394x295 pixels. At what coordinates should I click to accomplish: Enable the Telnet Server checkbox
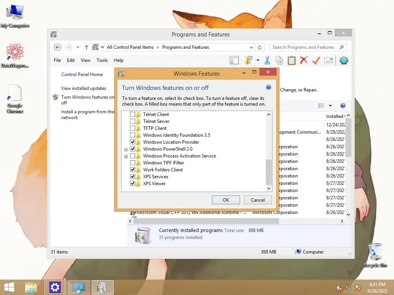point(132,121)
